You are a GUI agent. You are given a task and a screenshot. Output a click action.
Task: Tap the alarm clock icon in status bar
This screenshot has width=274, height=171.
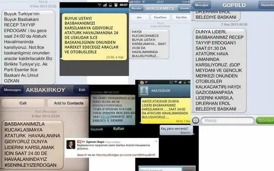[116, 5]
